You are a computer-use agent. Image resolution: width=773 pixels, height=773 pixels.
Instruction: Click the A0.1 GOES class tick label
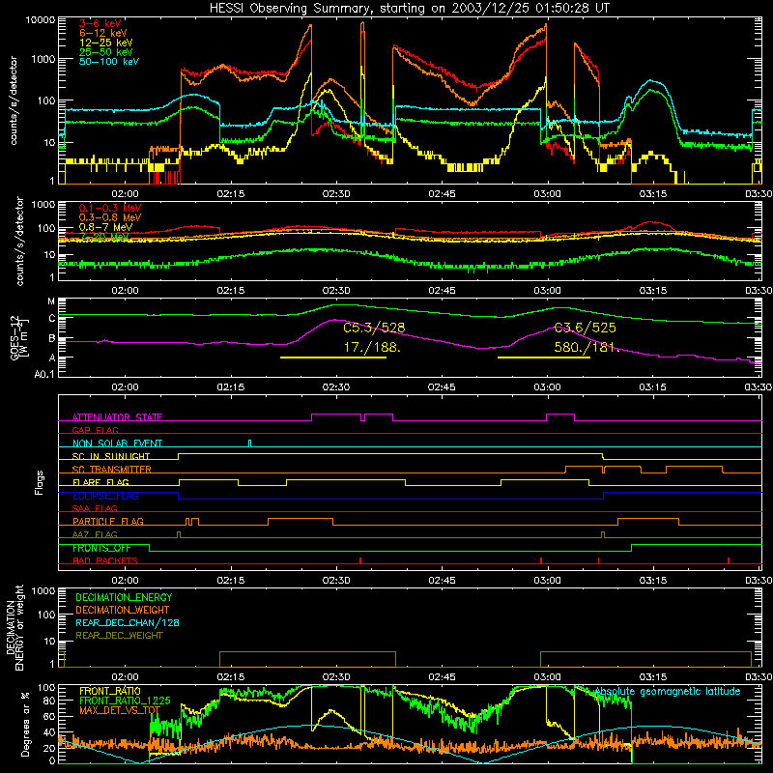tap(44, 375)
